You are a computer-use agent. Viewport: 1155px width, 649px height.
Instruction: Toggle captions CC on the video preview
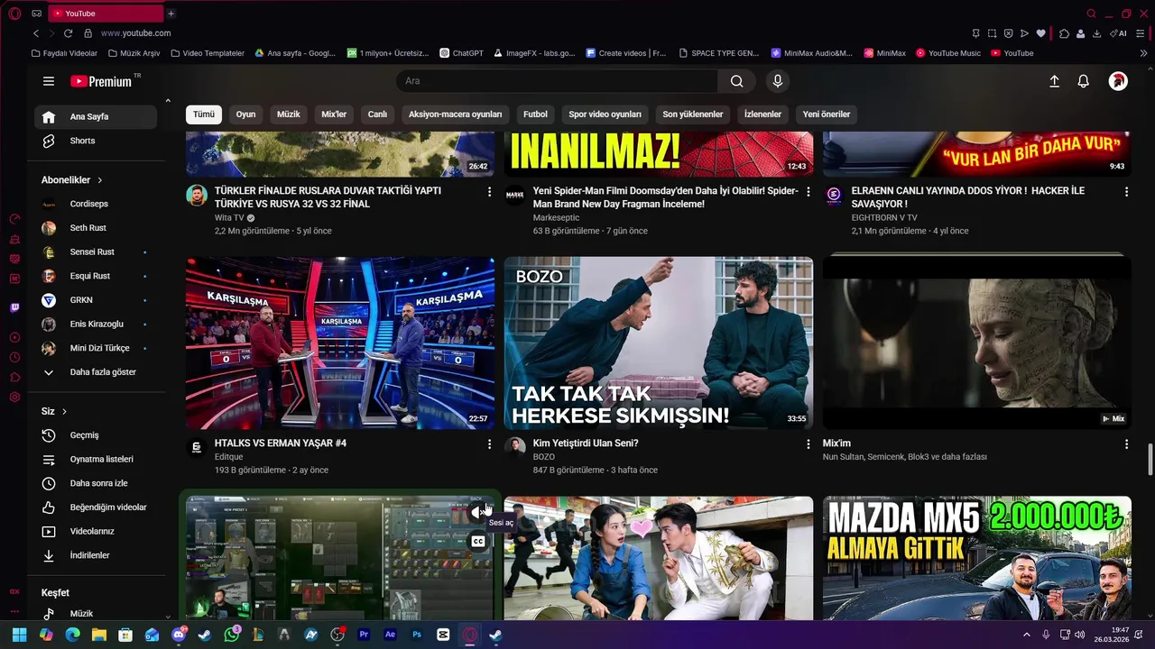coord(478,541)
